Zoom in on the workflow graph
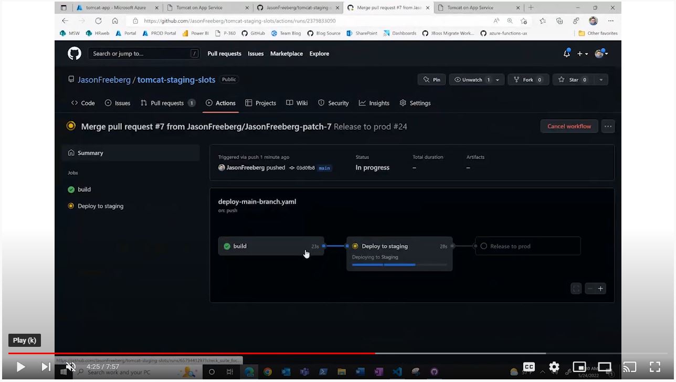Image resolution: width=676 pixels, height=382 pixels. pyautogui.click(x=600, y=289)
